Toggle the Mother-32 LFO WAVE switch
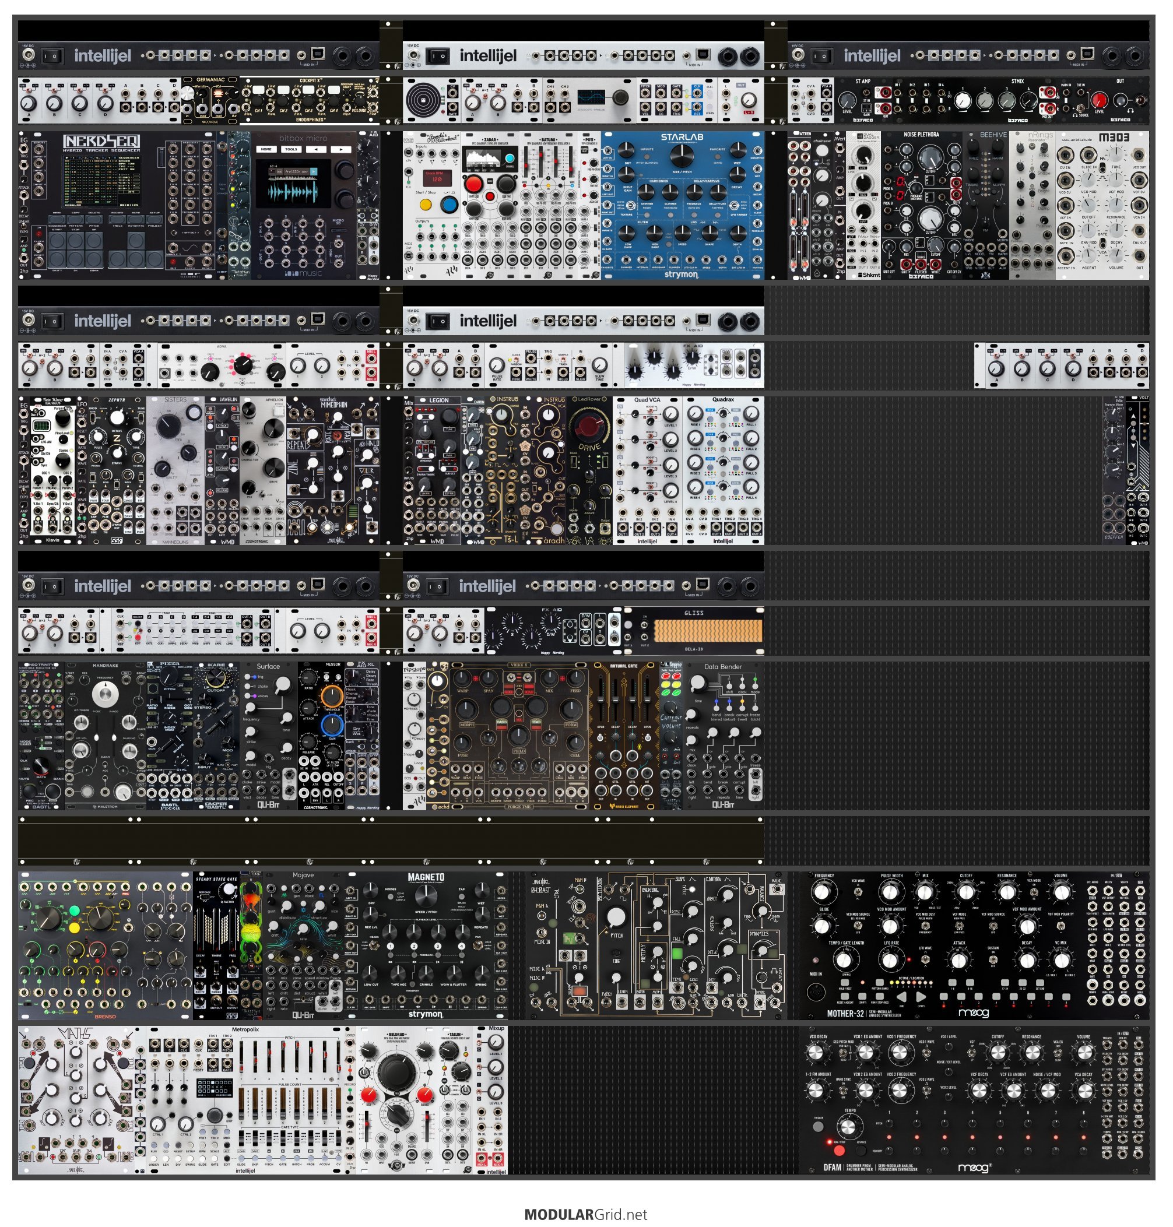 tap(925, 961)
